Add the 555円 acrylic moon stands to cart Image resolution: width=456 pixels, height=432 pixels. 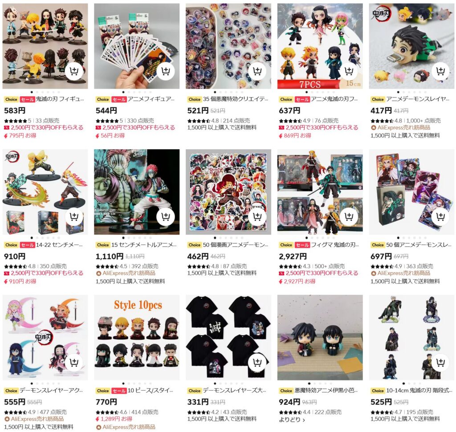click(74, 363)
